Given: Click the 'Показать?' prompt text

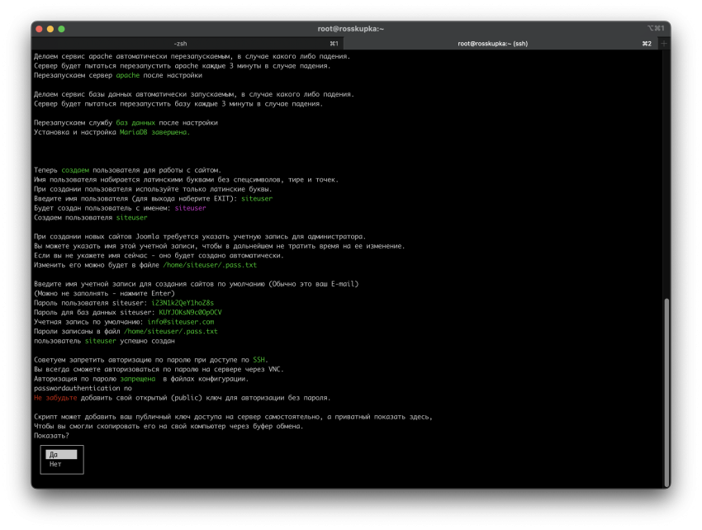Looking at the screenshot, I should pos(51,436).
